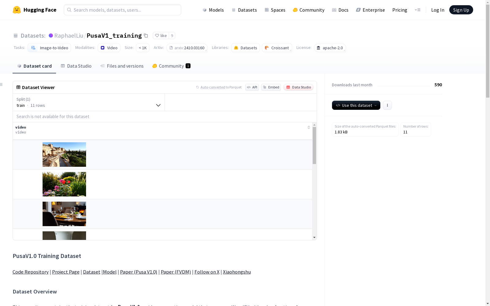Click the Dataset Viewer scroll down arrow
The image size is (490, 306).
(314, 237)
